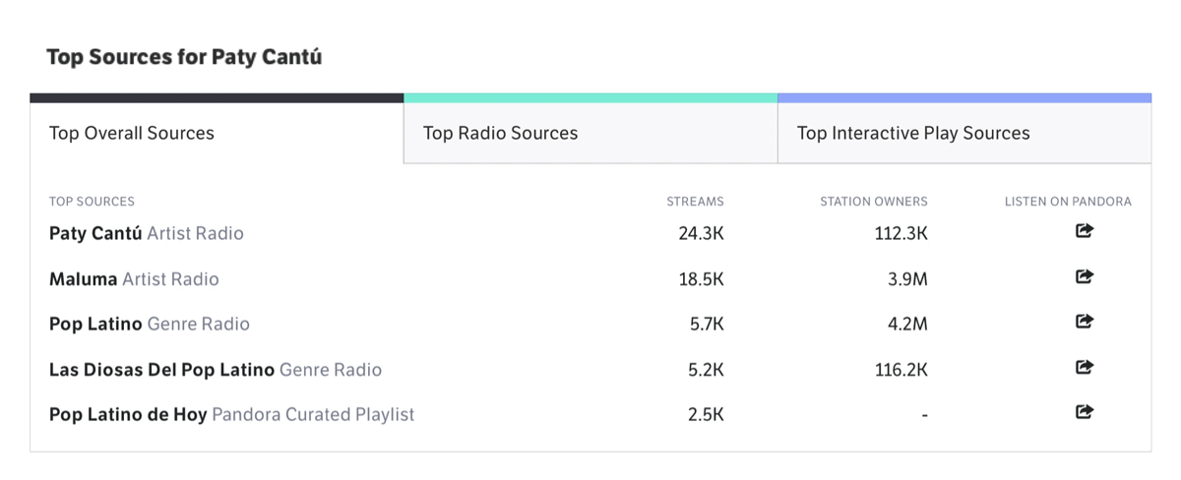Click the 18.5K streams value
The width and height of the screenshot is (1181, 480).
[x=702, y=279]
